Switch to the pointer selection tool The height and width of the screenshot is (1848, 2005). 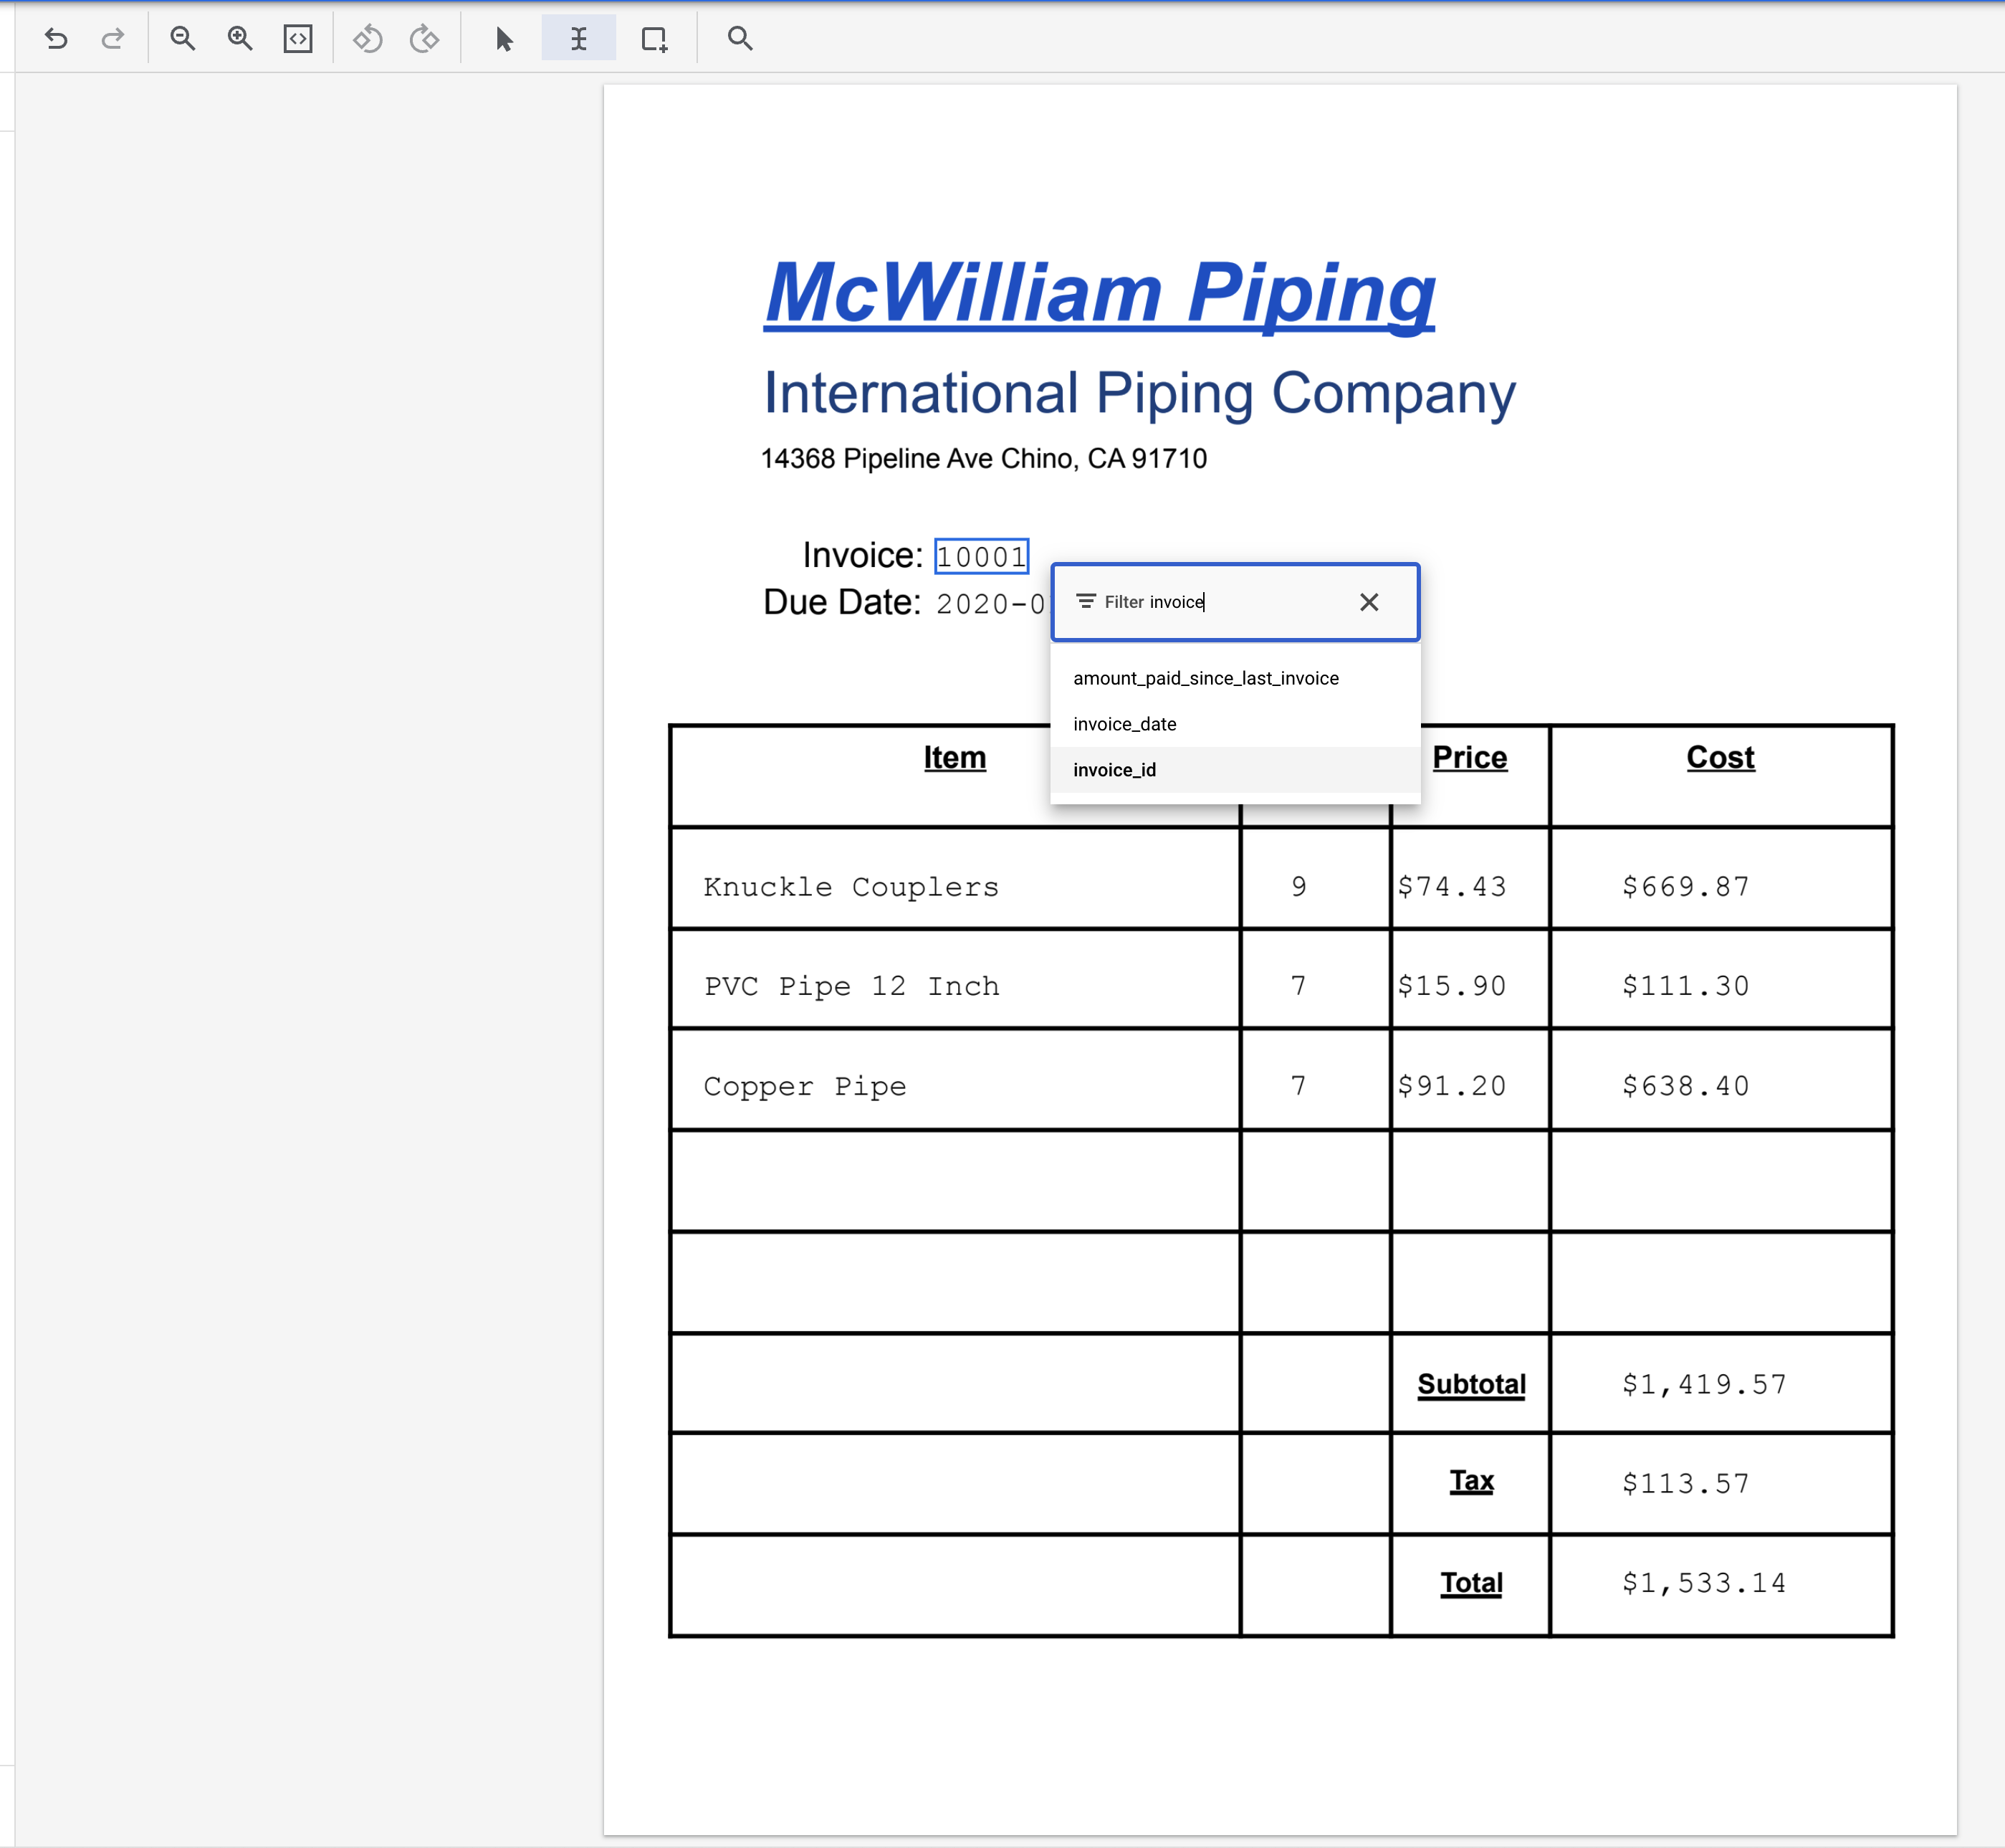504,39
